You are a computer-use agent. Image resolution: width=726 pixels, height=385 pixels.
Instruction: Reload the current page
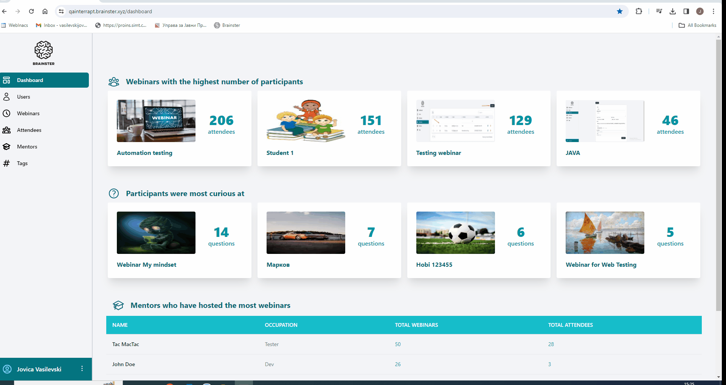click(x=31, y=11)
